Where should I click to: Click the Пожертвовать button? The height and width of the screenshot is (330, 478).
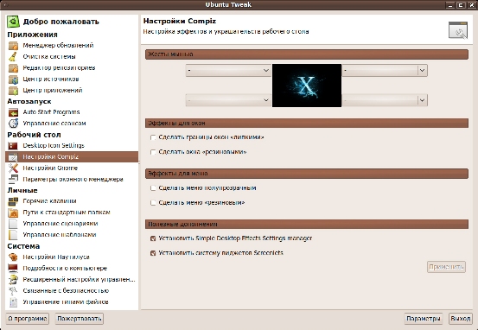click(80, 319)
